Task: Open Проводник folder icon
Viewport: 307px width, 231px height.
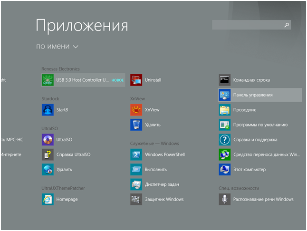Action: pyautogui.click(x=225, y=110)
